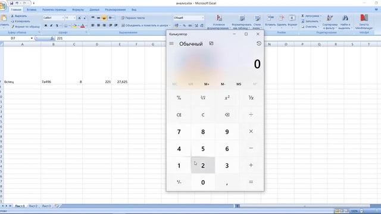Image resolution: width=381 pixels, height=214 pixels.
Task: Click the fill color bucket icon
Action: (x=74, y=26)
